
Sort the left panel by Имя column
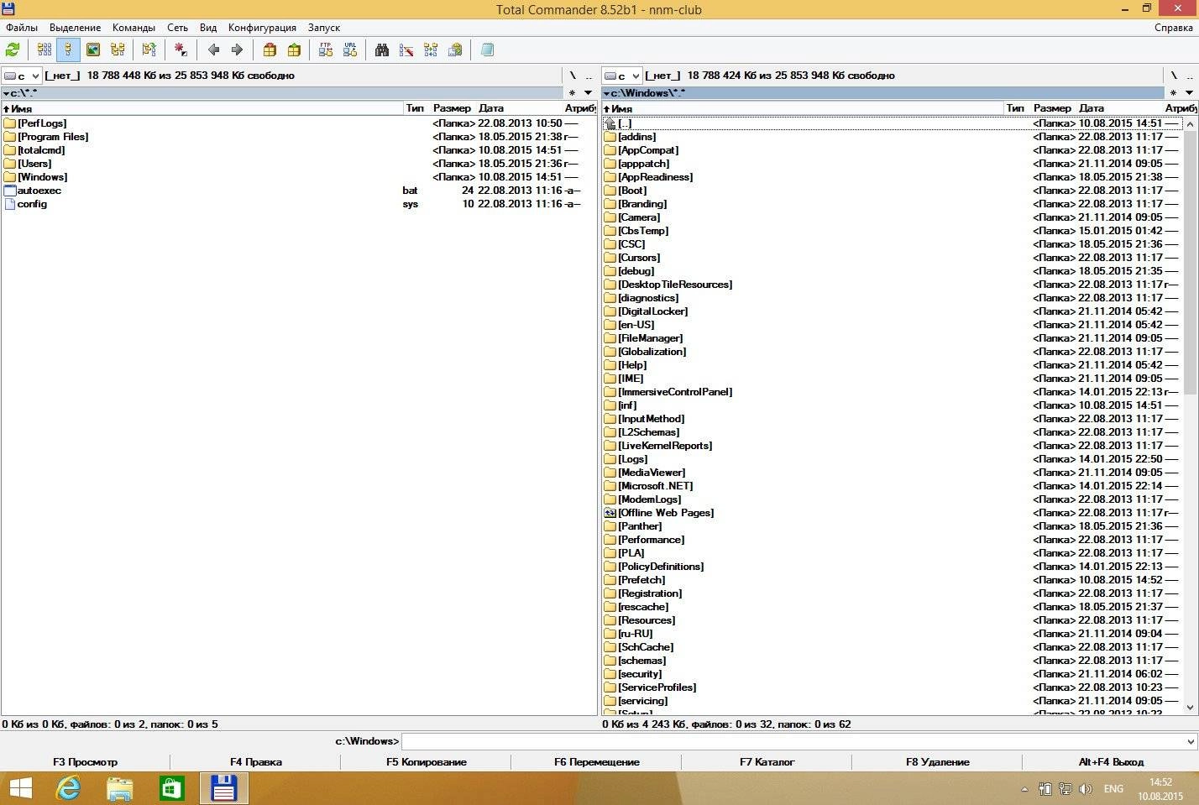(202, 108)
